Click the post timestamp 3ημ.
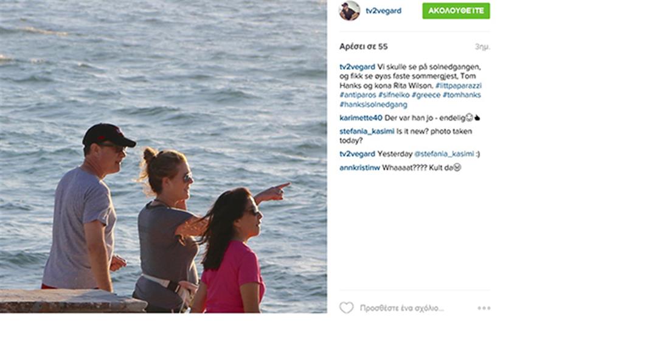669x349 pixels. pos(482,47)
